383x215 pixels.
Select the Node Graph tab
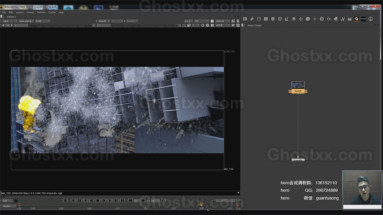click(255, 25)
